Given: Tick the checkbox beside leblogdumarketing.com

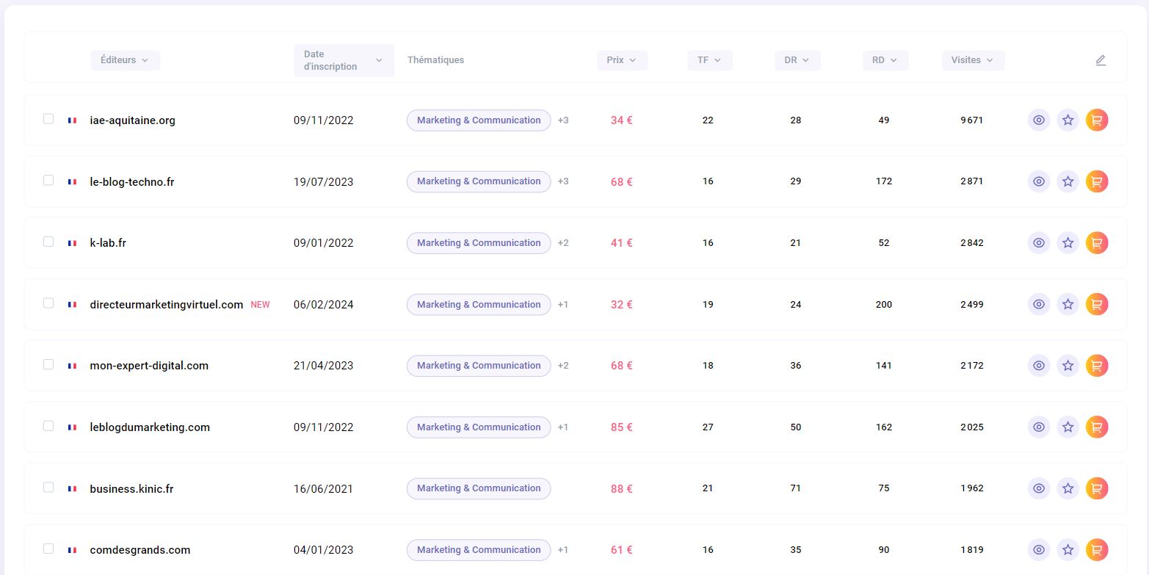Looking at the screenshot, I should (48, 426).
